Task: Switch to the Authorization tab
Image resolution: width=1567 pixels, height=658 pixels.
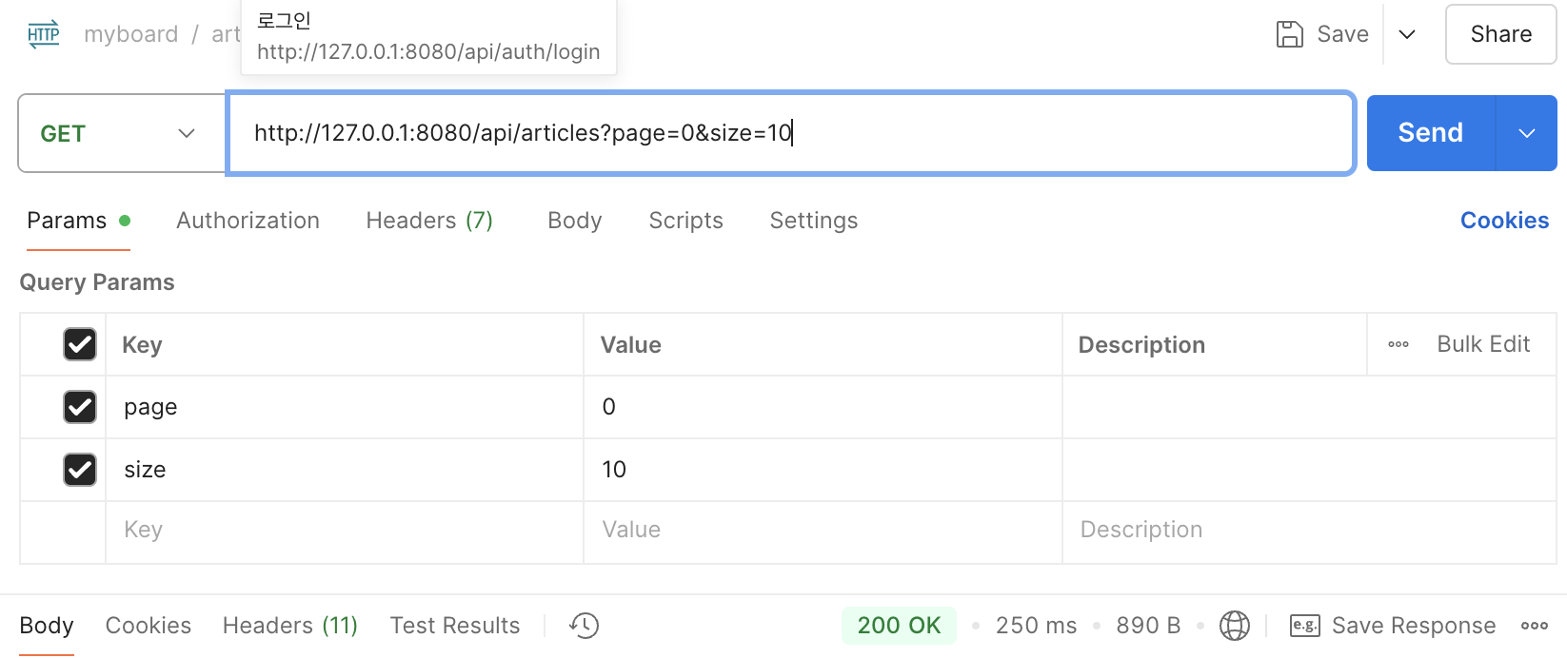Action: 248,221
